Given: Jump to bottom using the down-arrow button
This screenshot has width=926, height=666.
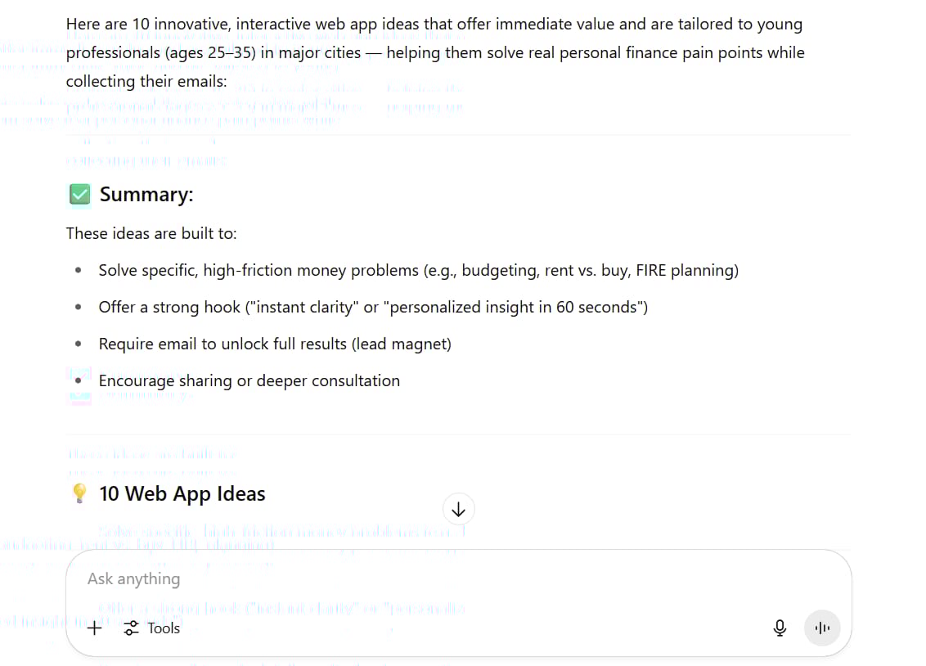Looking at the screenshot, I should point(458,509).
